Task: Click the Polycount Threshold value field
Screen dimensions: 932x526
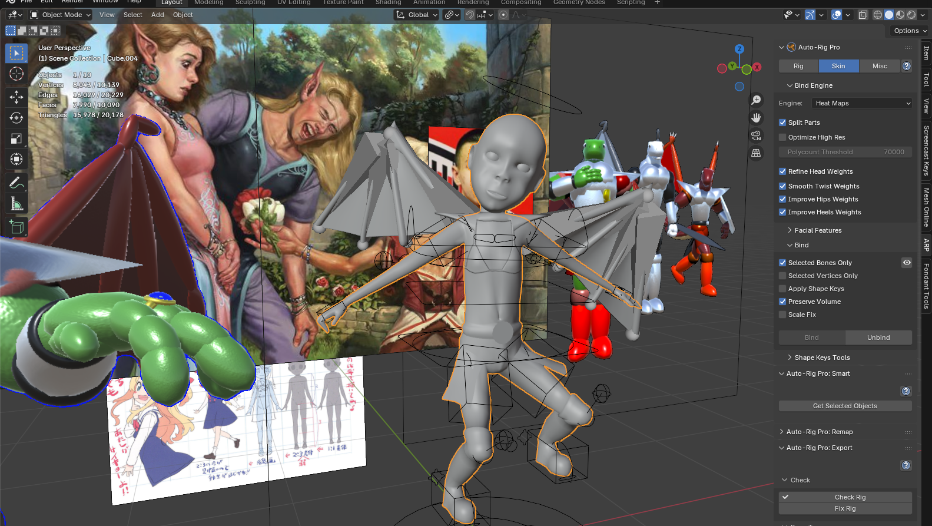Action: (845, 152)
